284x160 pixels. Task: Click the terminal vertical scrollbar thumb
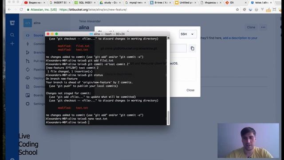click(x=168, y=118)
